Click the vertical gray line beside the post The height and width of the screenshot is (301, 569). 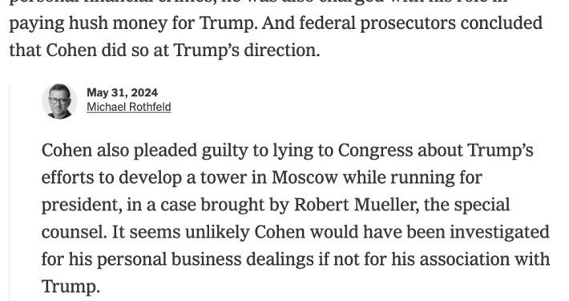click(x=10, y=192)
